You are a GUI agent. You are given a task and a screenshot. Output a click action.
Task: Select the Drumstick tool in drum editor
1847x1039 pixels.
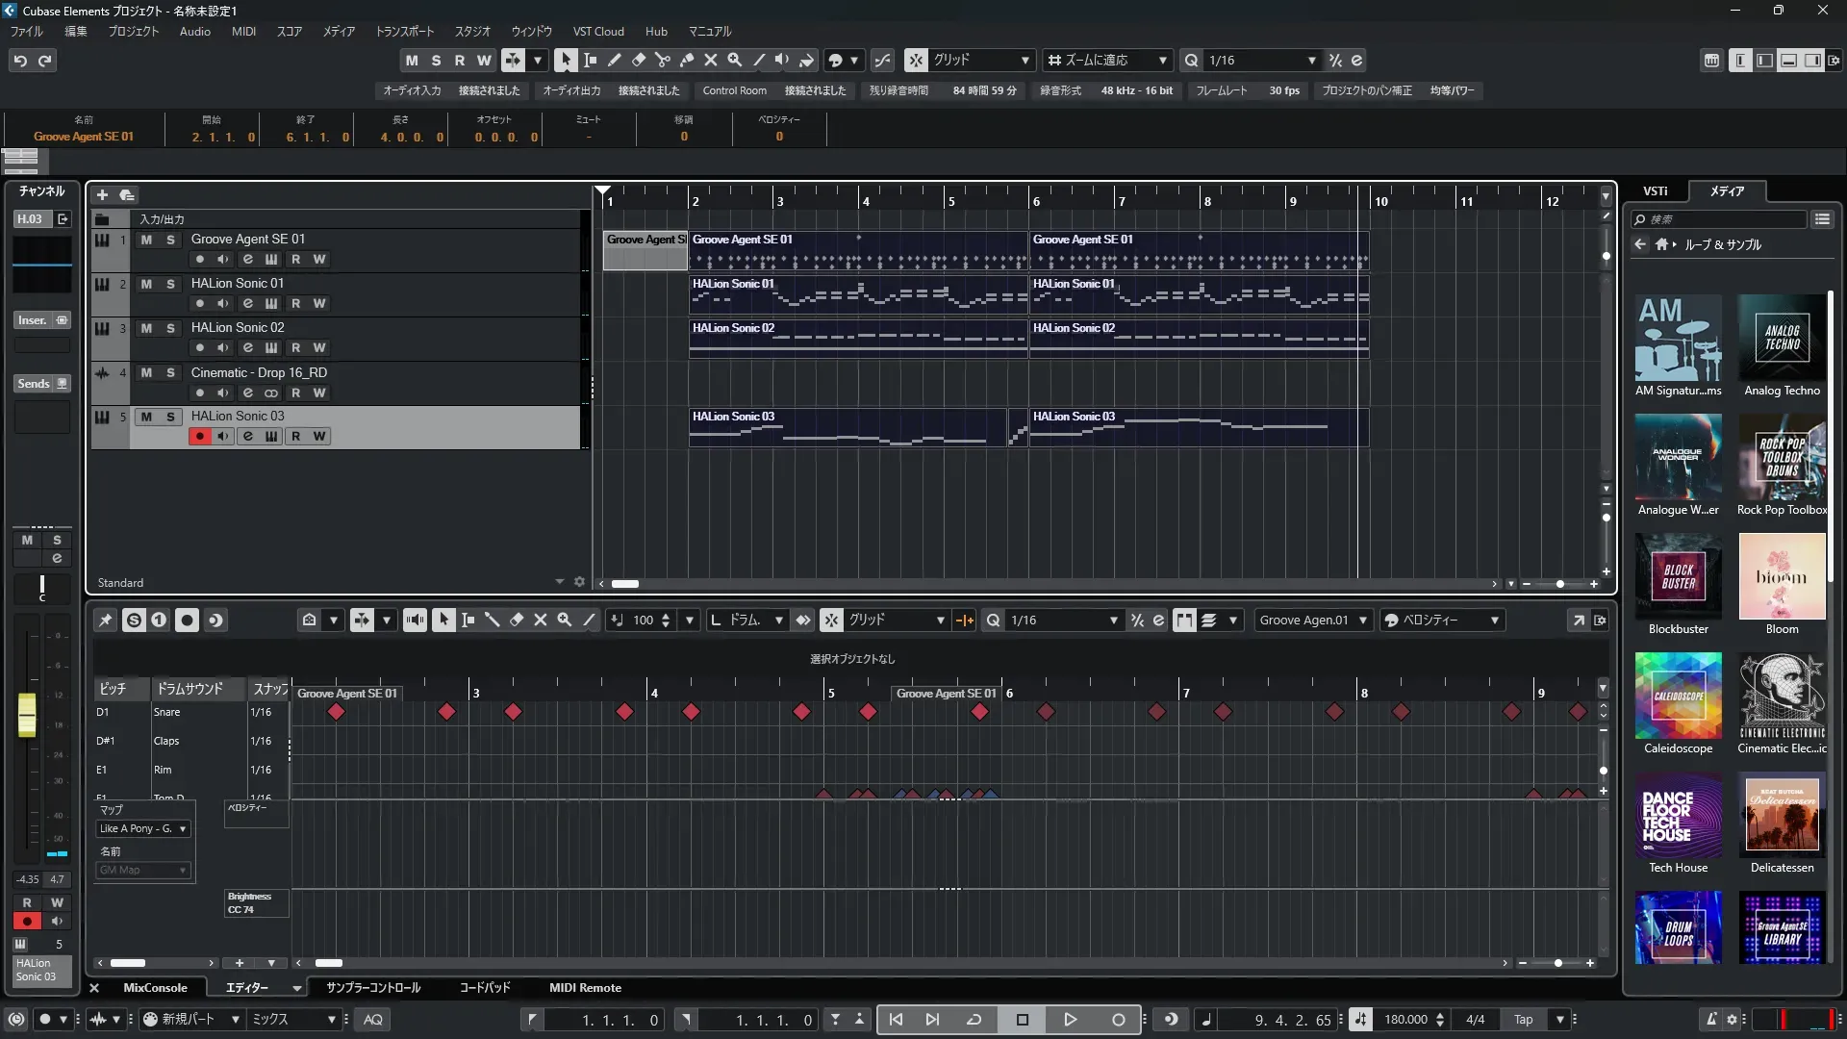click(492, 621)
